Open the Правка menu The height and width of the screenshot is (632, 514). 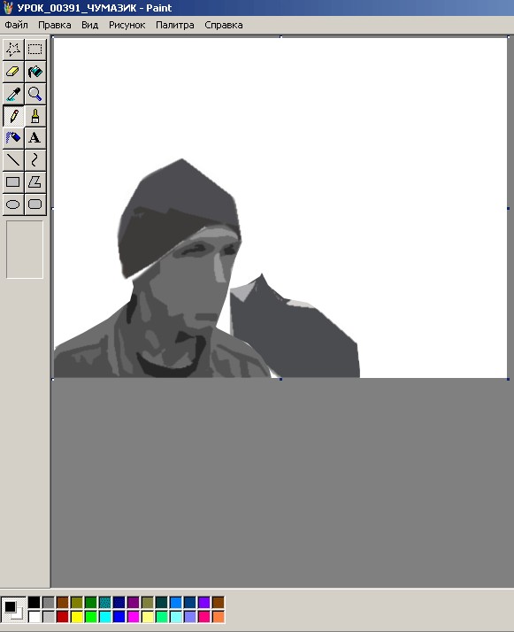(x=54, y=25)
